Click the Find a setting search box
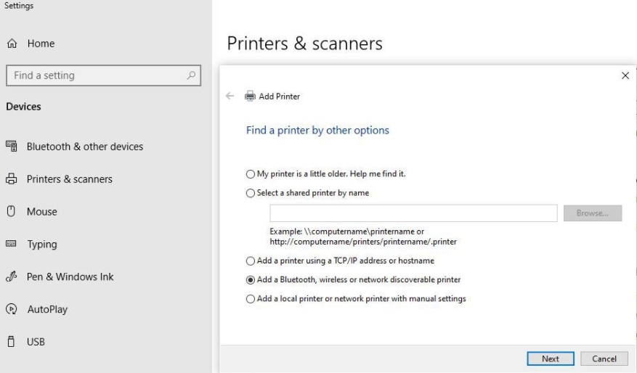Image resolution: width=637 pixels, height=373 pixels. [x=94, y=75]
